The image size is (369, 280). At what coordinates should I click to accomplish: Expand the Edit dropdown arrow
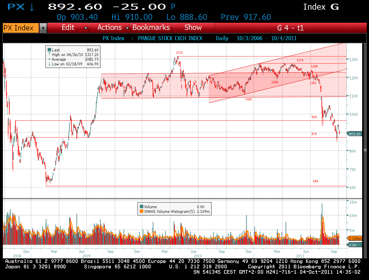pyautogui.click(x=85, y=28)
